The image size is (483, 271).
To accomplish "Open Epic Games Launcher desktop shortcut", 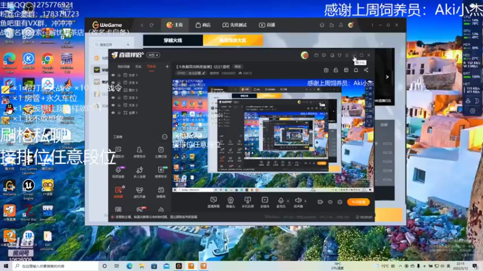I will tap(28, 164).
